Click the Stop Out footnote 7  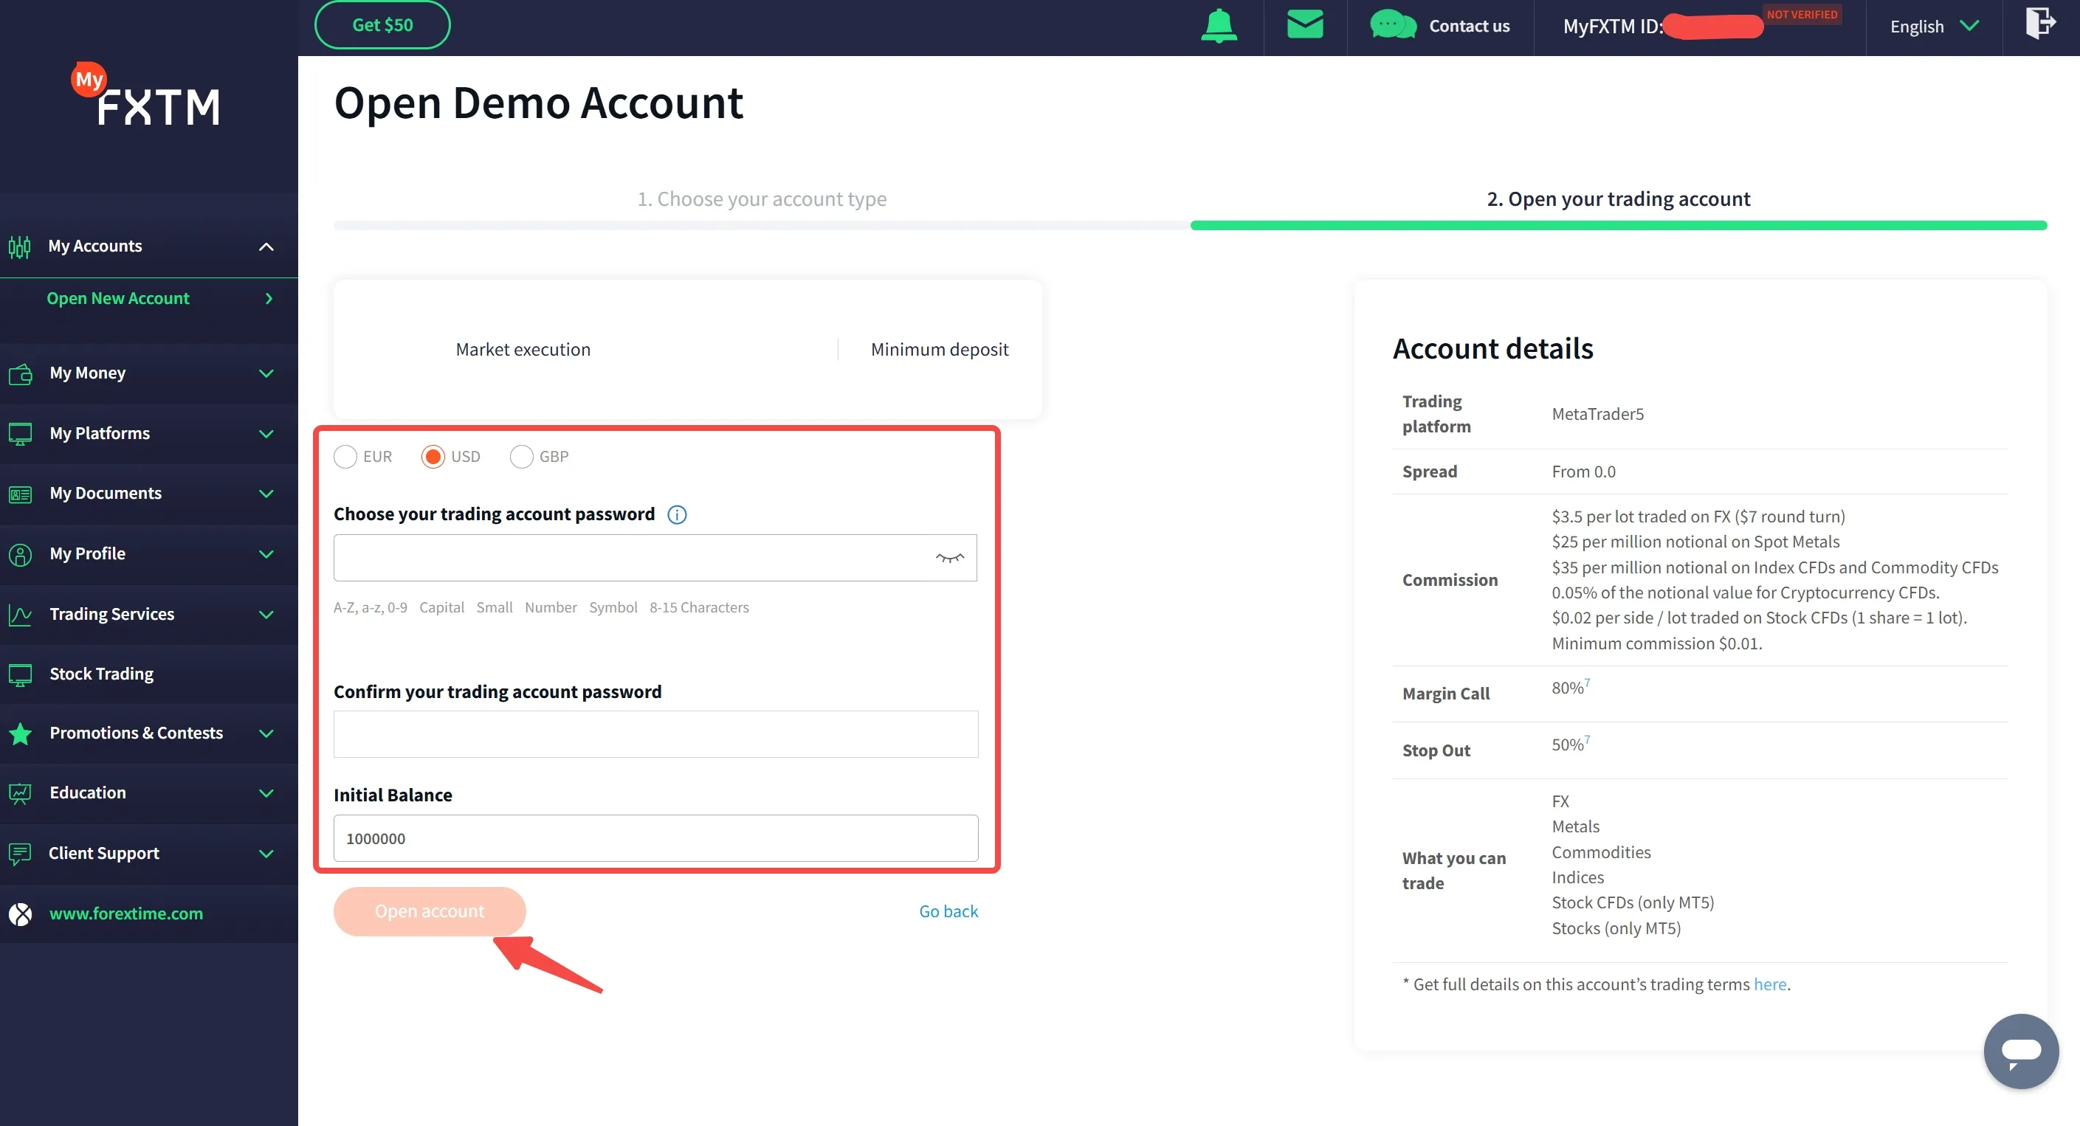tap(1587, 739)
